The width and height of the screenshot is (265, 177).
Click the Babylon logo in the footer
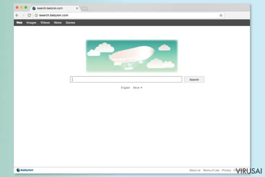pos(25,170)
